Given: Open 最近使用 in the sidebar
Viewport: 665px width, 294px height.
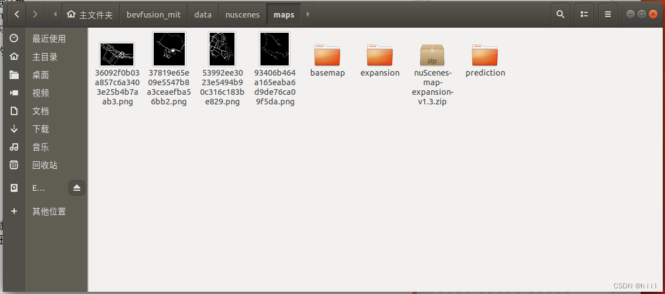Looking at the screenshot, I should tap(49, 39).
